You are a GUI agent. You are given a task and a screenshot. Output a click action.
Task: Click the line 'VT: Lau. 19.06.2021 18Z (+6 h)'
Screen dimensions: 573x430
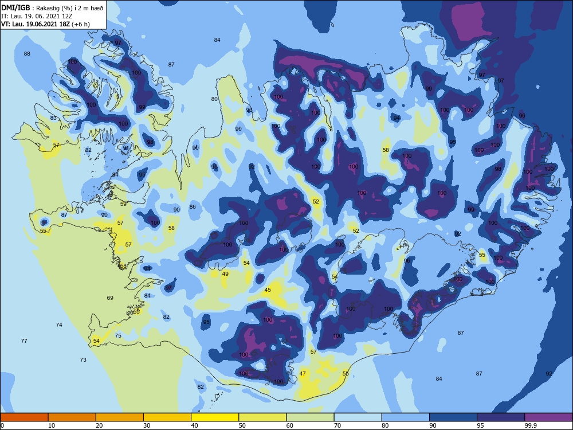point(46,24)
